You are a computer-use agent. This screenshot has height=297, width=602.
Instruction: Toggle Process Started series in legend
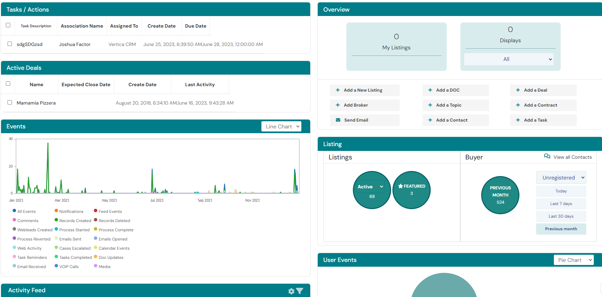(72, 230)
